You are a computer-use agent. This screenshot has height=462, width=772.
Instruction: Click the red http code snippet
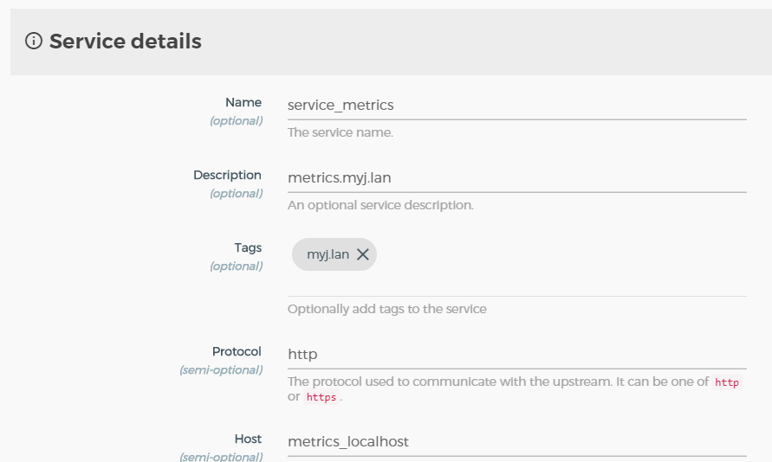click(727, 382)
